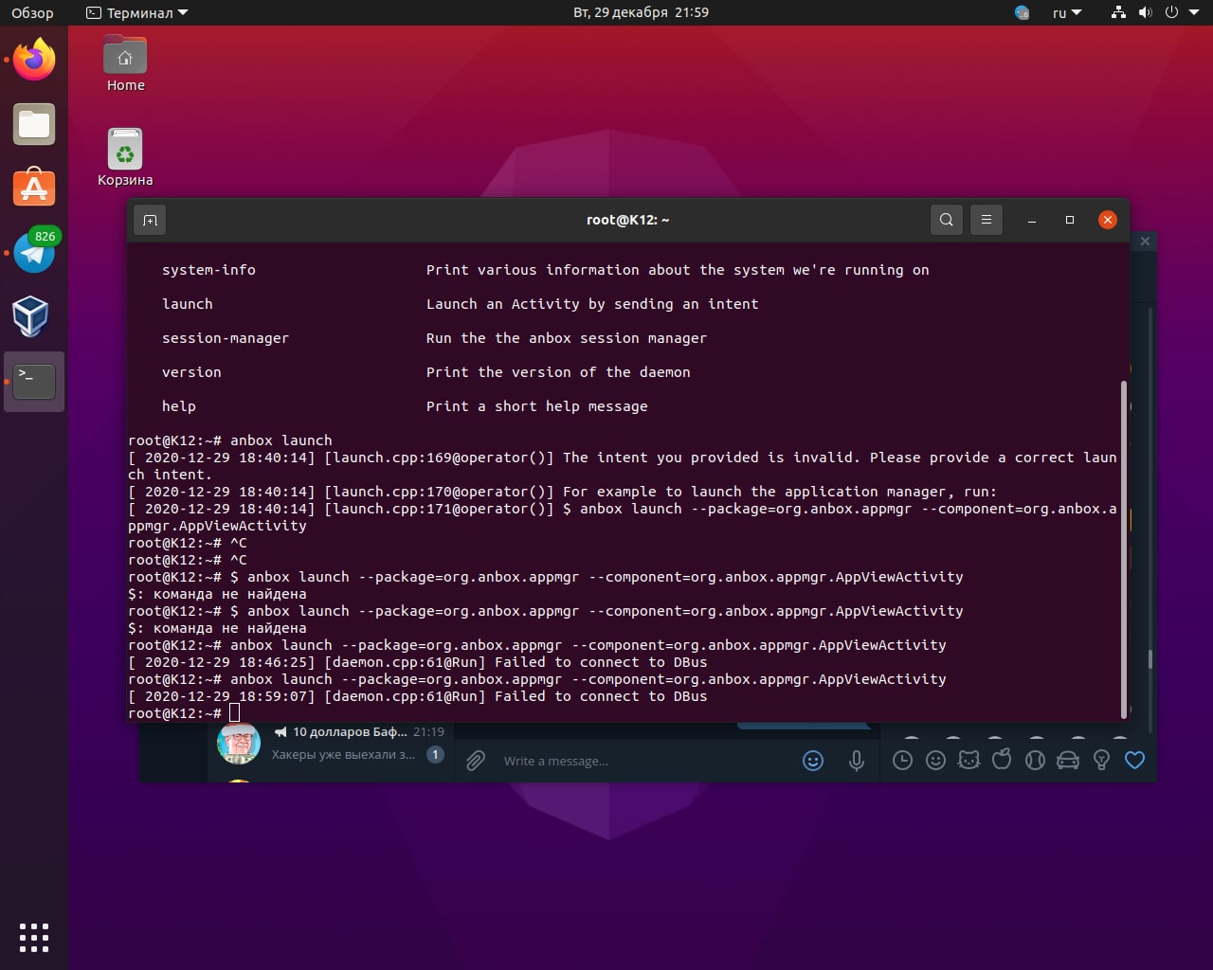Screen dimensions: 1213x970
Task: Expand the system menu arrow
Action: (1194, 13)
